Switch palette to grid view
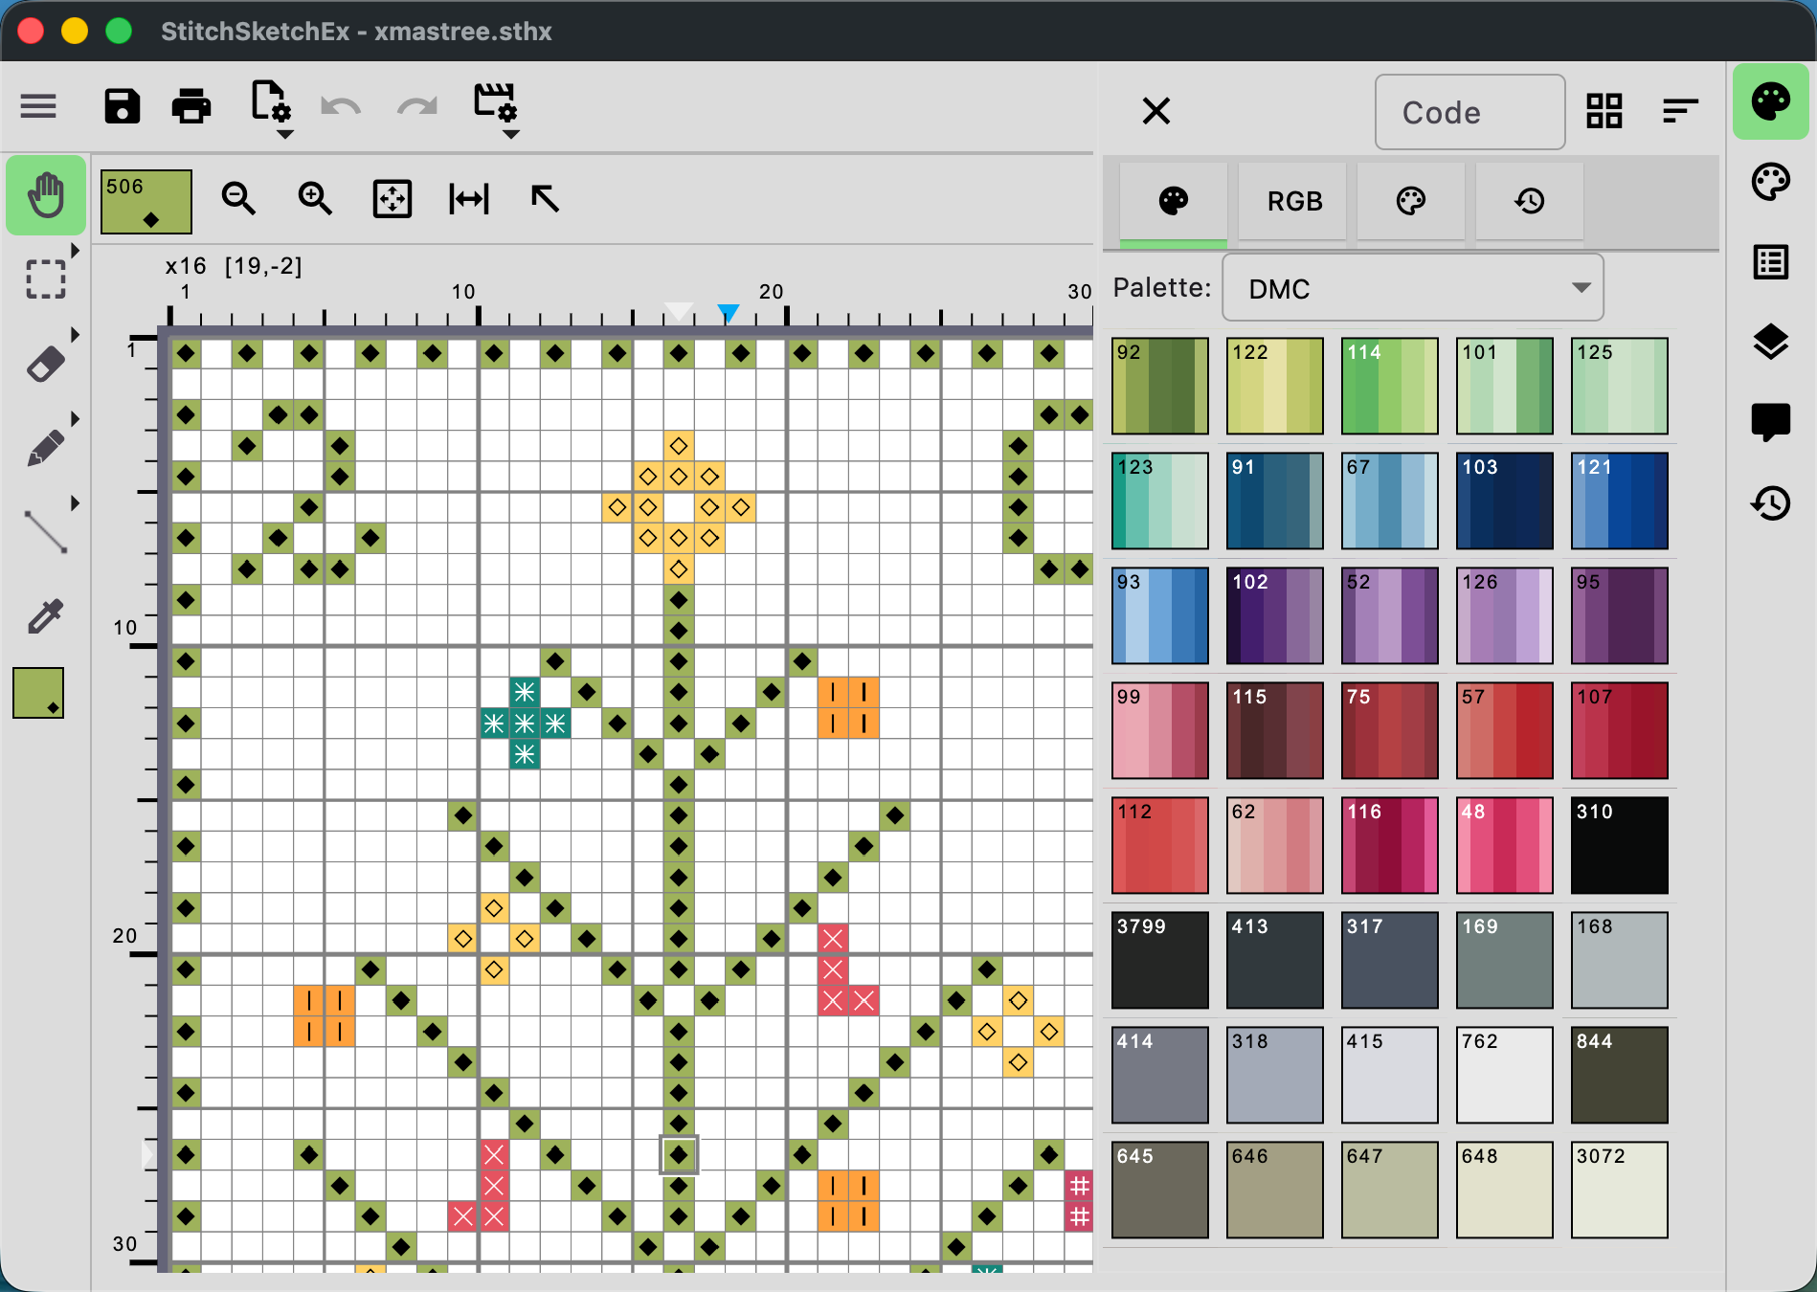 coord(1604,111)
